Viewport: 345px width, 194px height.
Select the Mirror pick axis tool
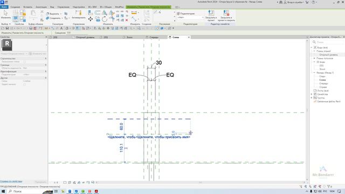tap(104, 13)
